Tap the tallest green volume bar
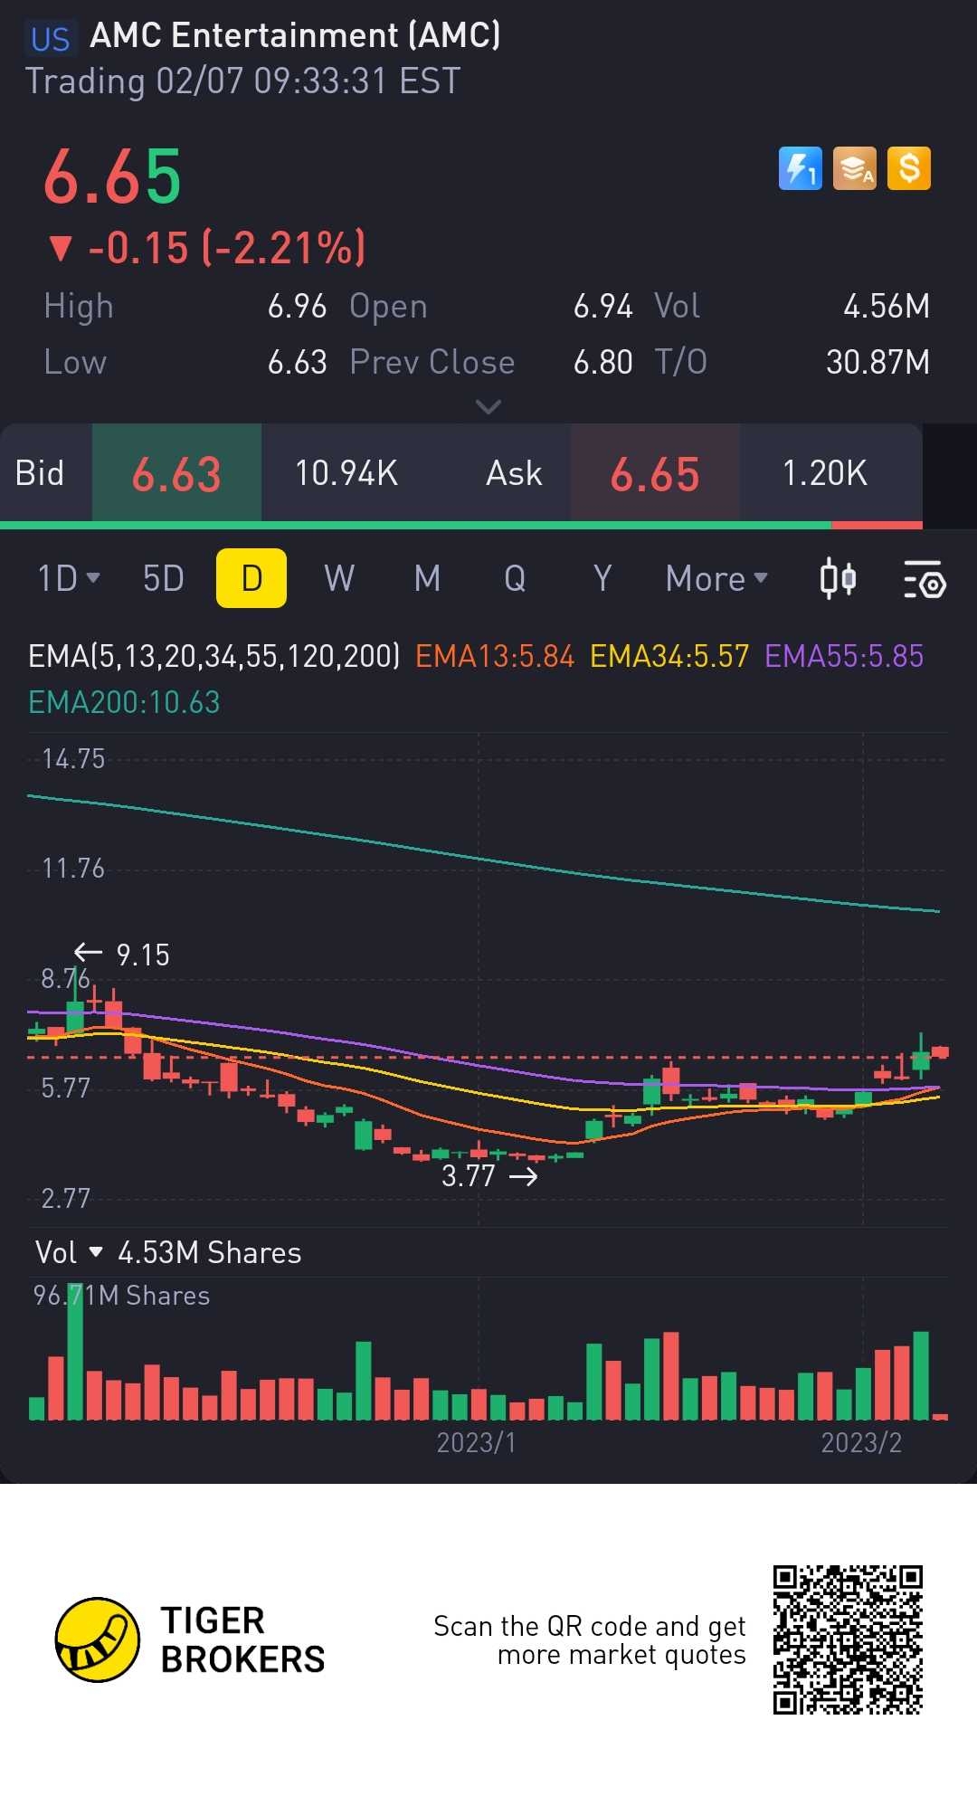 click(75, 1353)
